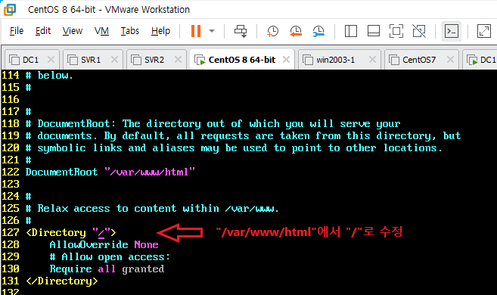Take a snapshot of this virtual machine
The height and width of the screenshot is (295, 497).
[272, 31]
